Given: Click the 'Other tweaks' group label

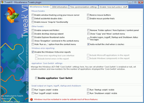Looking at the screenshot, I should pyautogui.click(x=37, y=26).
